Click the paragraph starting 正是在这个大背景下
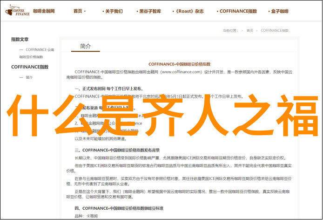Image resolution: width=323 pixels, height=220 pixels. coord(178,194)
